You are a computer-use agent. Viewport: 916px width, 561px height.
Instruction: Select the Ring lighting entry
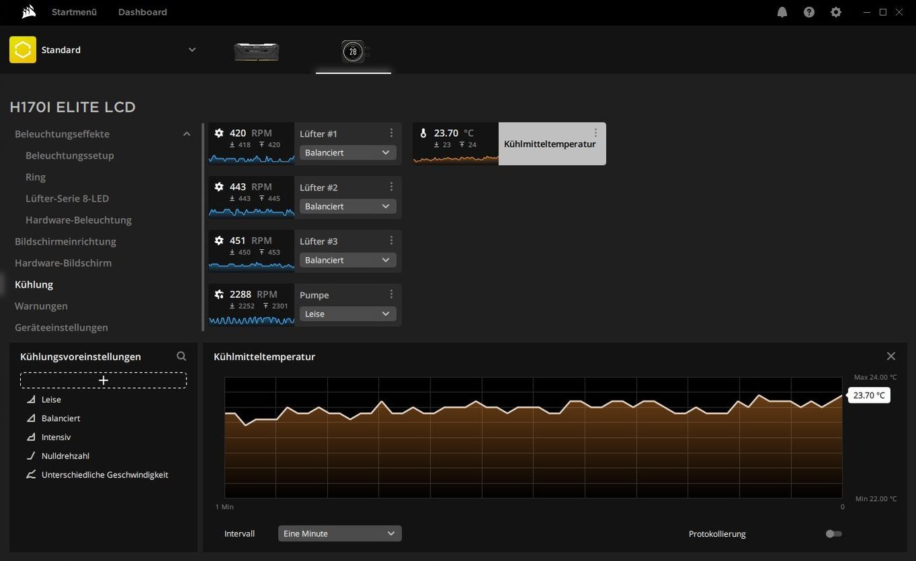tap(36, 177)
